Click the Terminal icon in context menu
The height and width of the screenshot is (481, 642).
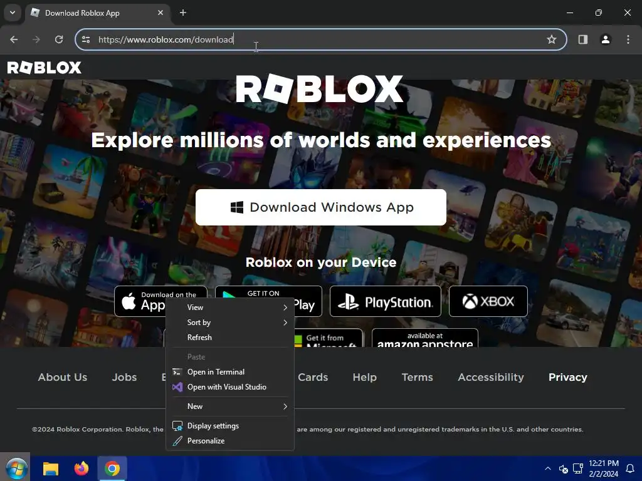coord(177,372)
